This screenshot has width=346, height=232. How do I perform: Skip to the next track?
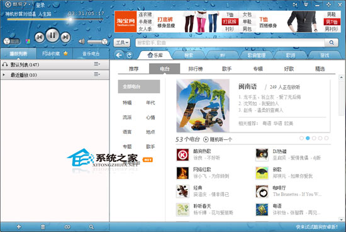point(65,37)
